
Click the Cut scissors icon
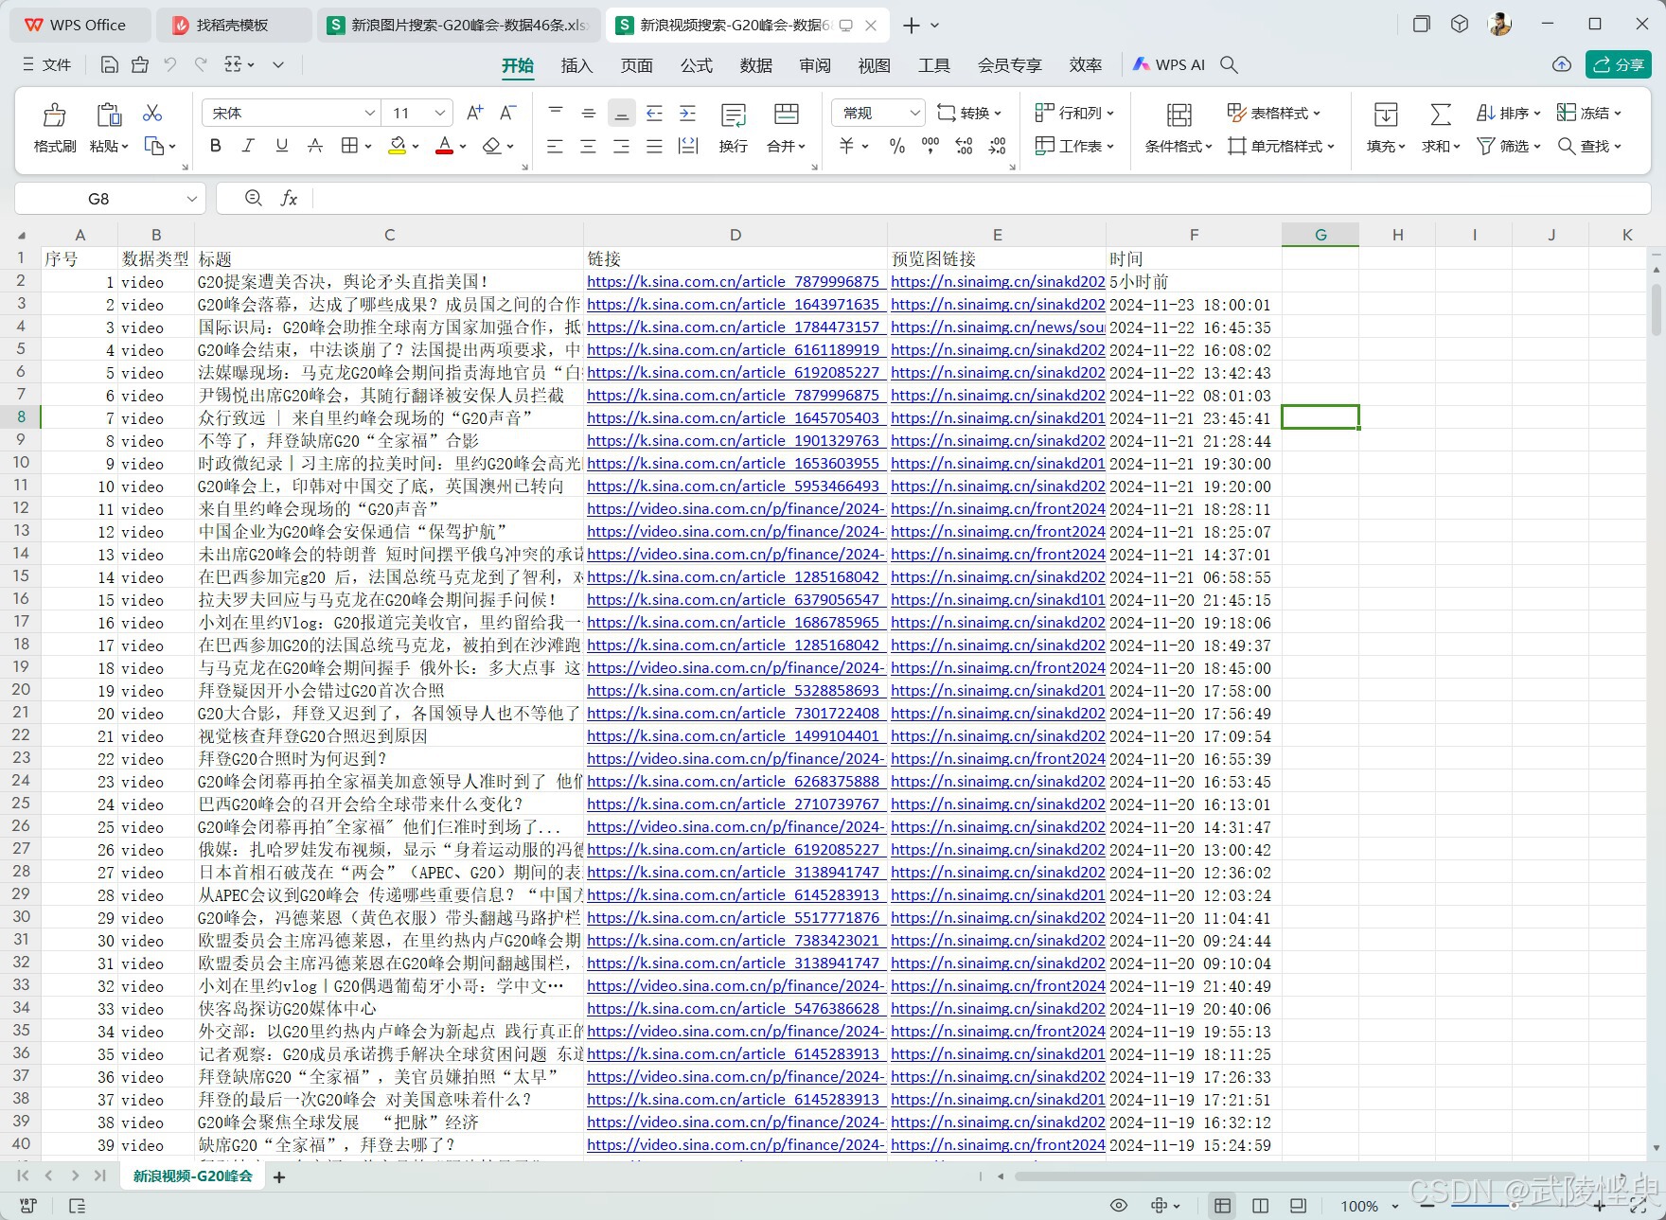pos(152,113)
